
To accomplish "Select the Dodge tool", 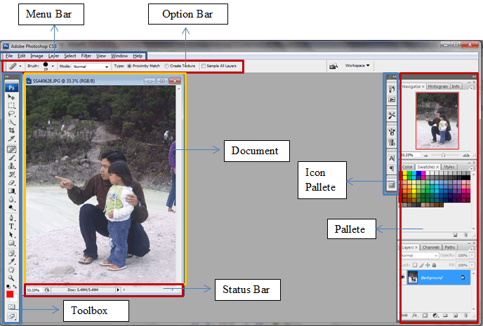I will [11, 208].
